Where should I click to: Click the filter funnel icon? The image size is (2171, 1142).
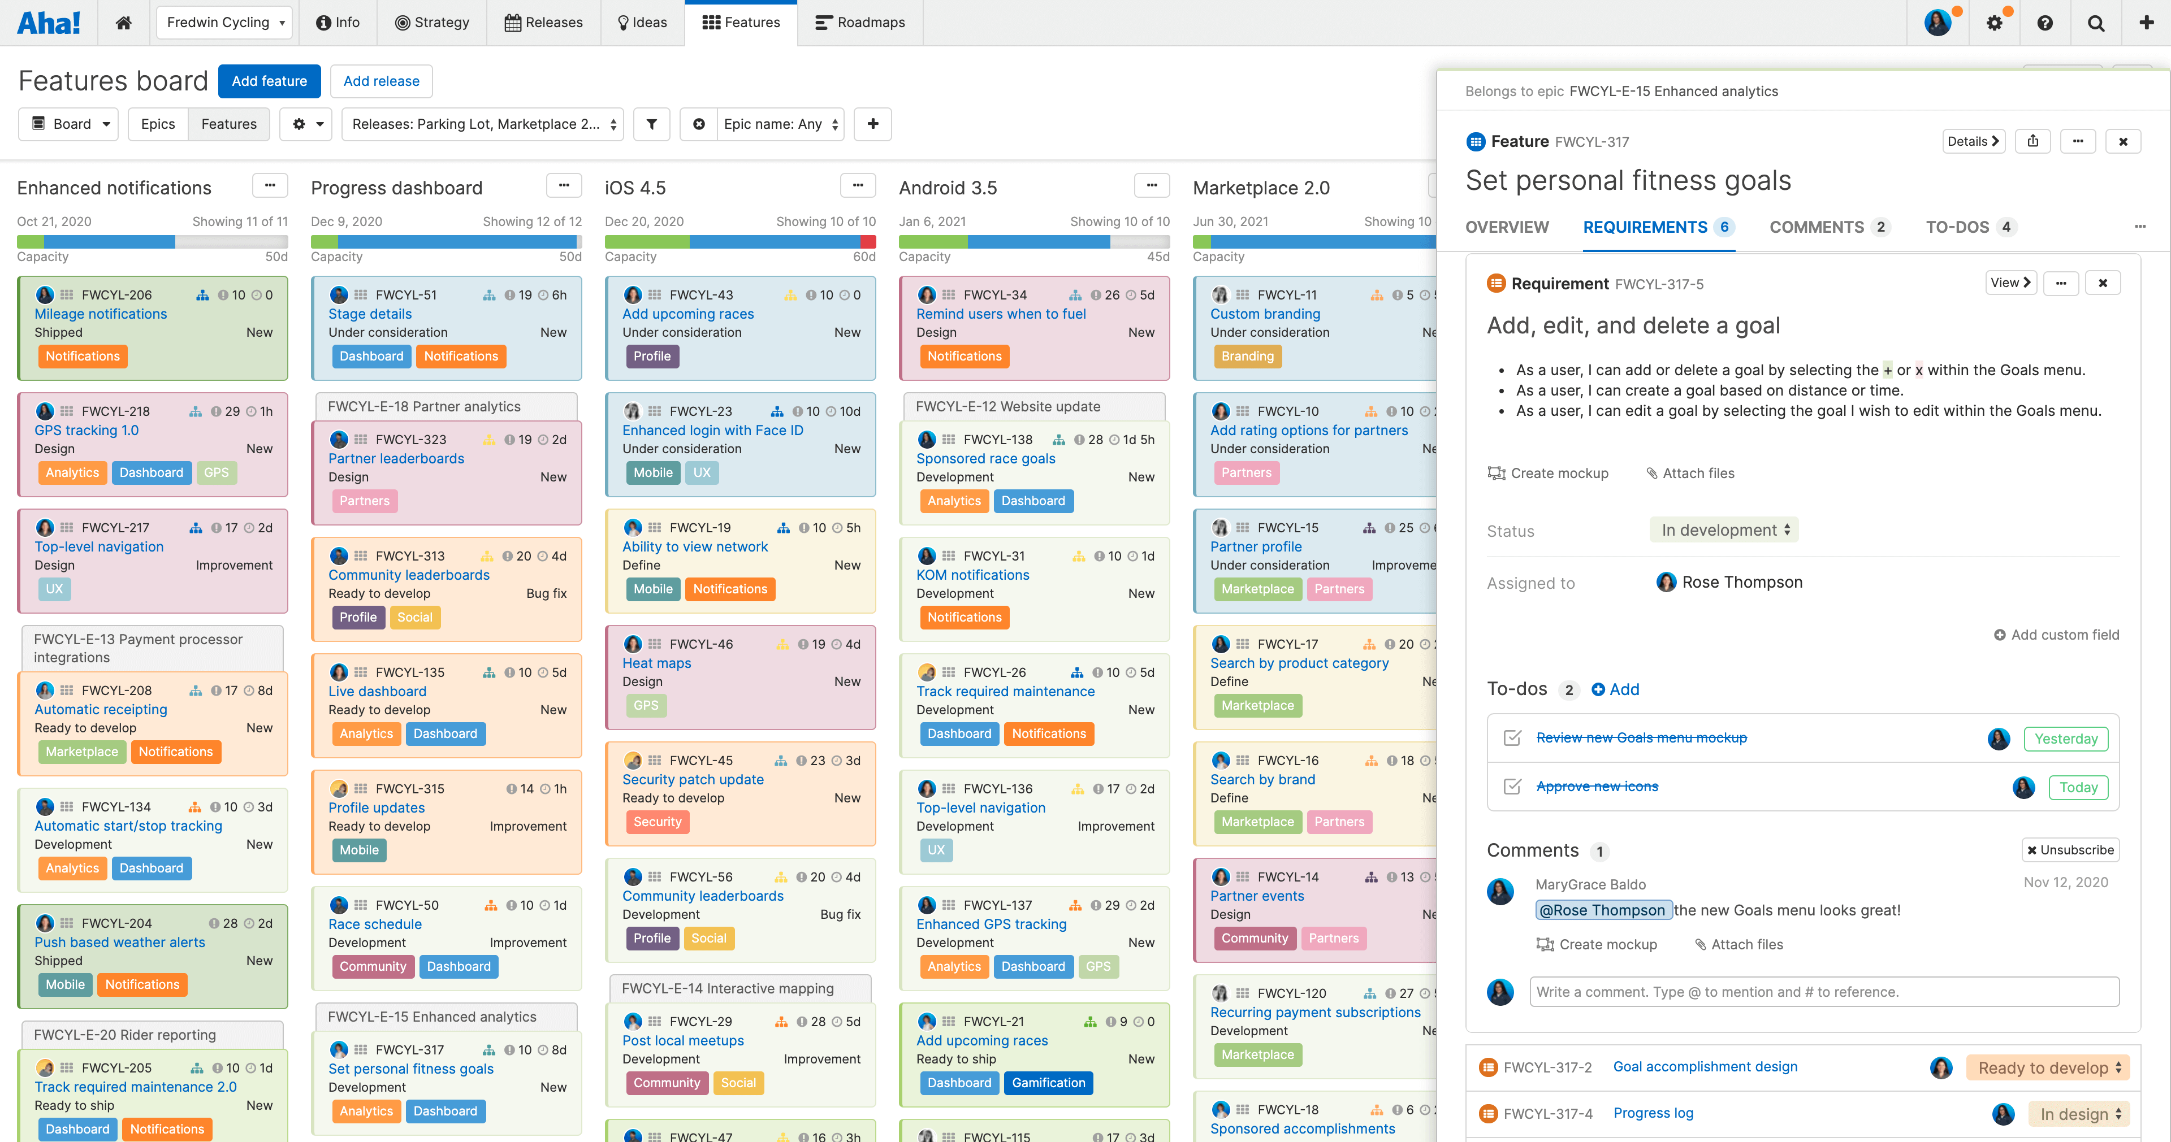tap(651, 124)
